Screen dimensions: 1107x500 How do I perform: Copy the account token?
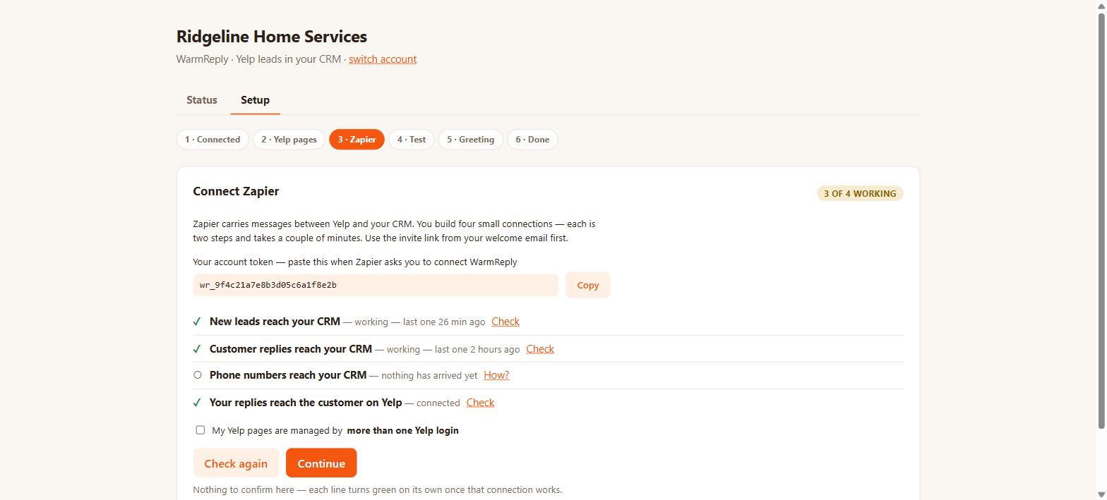point(587,285)
